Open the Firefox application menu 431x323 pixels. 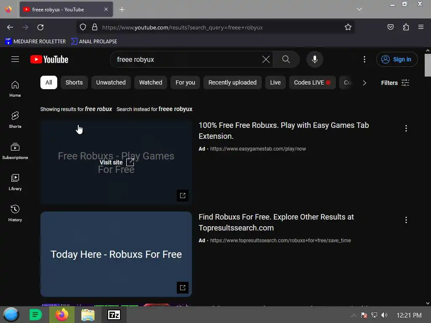pos(421,27)
